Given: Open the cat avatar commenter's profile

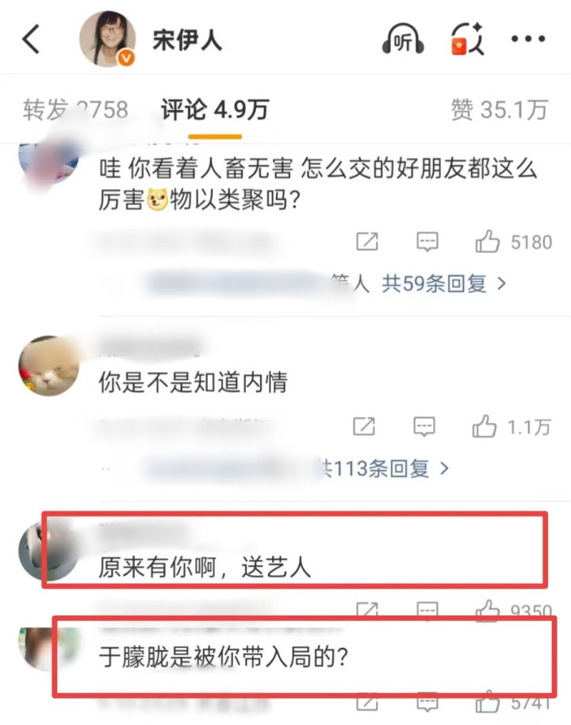Looking at the screenshot, I should [x=48, y=366].
